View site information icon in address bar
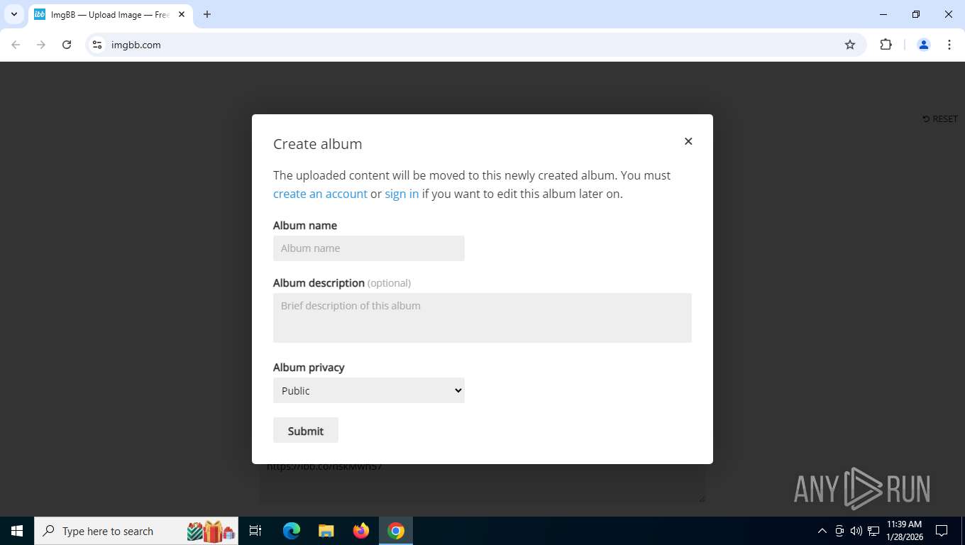This screenshot has width=965, height=545. (x=97, y=45)
